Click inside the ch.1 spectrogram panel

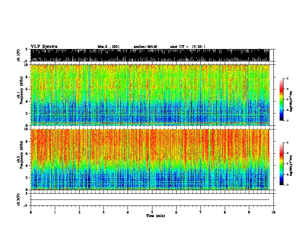pyautogui.click(x=150, y=95)
